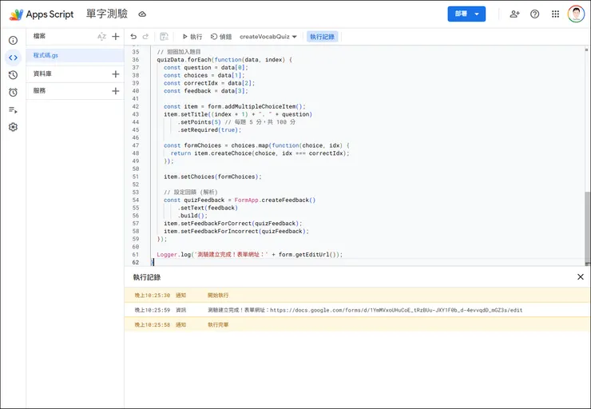This screenshot has width=591, height=409.
Task: Sort files alphabetically with AZ icon
Action: pos(101,37)
